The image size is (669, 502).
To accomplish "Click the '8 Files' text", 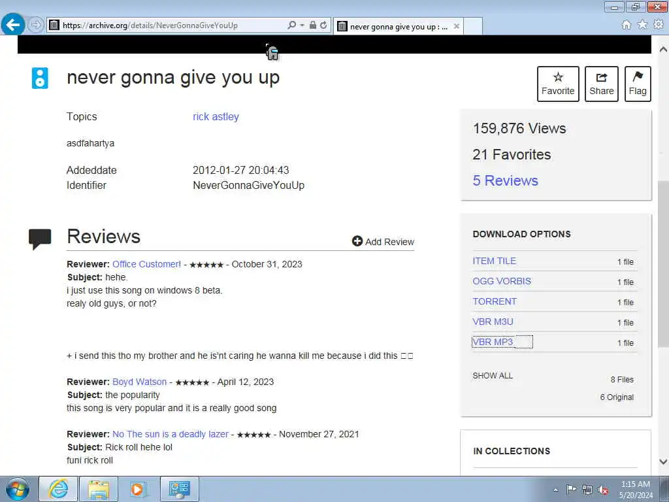I will [x=622, y=380].
